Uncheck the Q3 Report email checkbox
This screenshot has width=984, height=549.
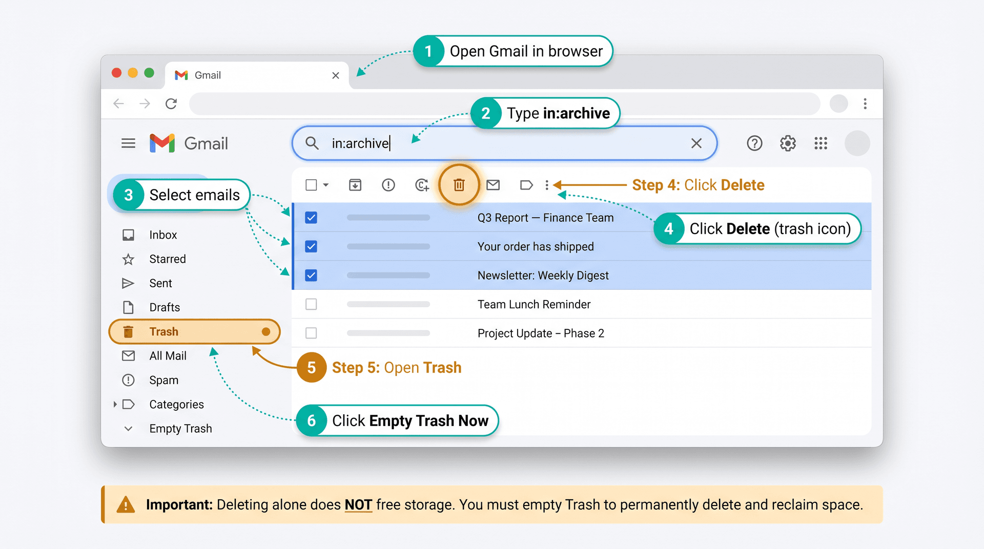pyautogui.click(x=311, y=217)
